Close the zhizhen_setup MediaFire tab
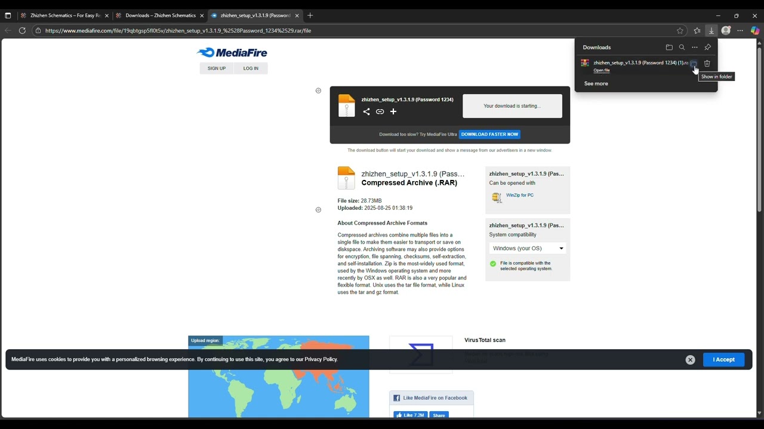764x429 pixels. tap(297, 15)
